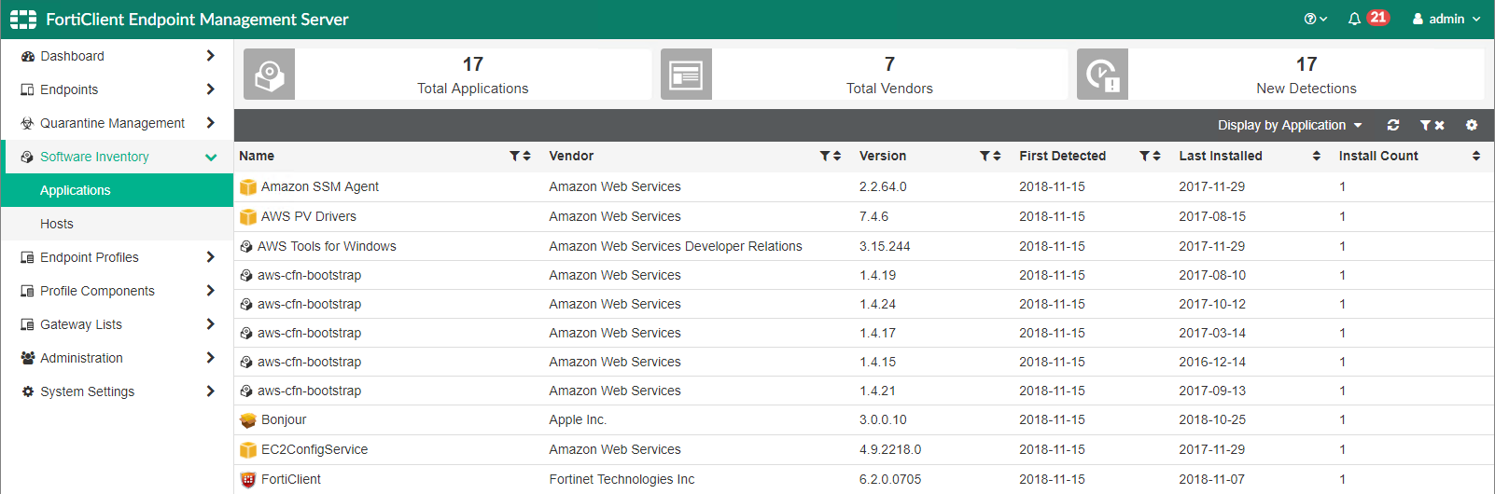1495x494 pixels.
Task: Open the Vendor column filter
Action: pyautogui.click(x=825, y=156)
